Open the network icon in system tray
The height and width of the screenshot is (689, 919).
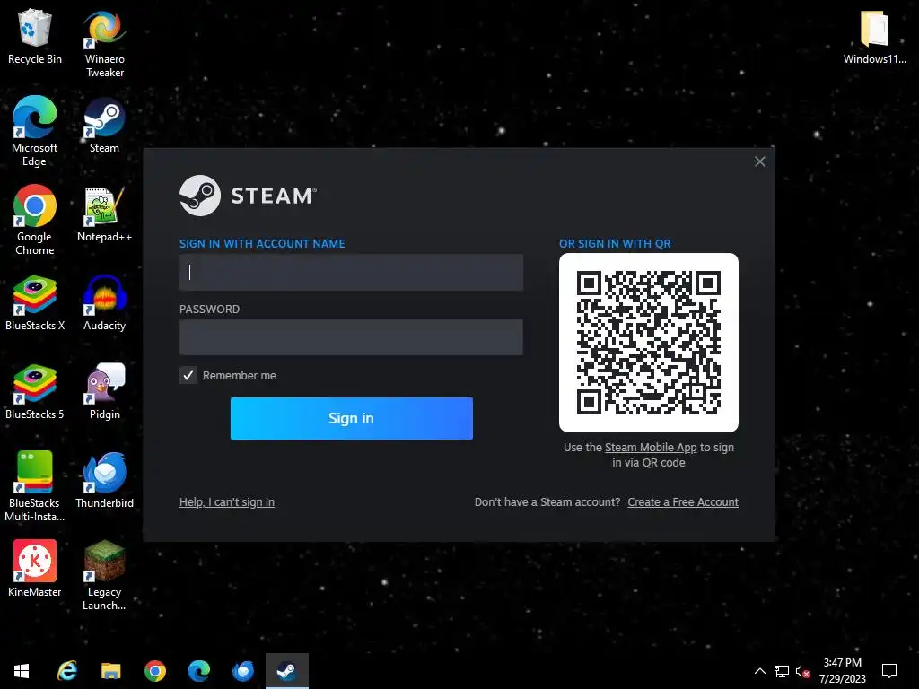click(x=782, y=671)
